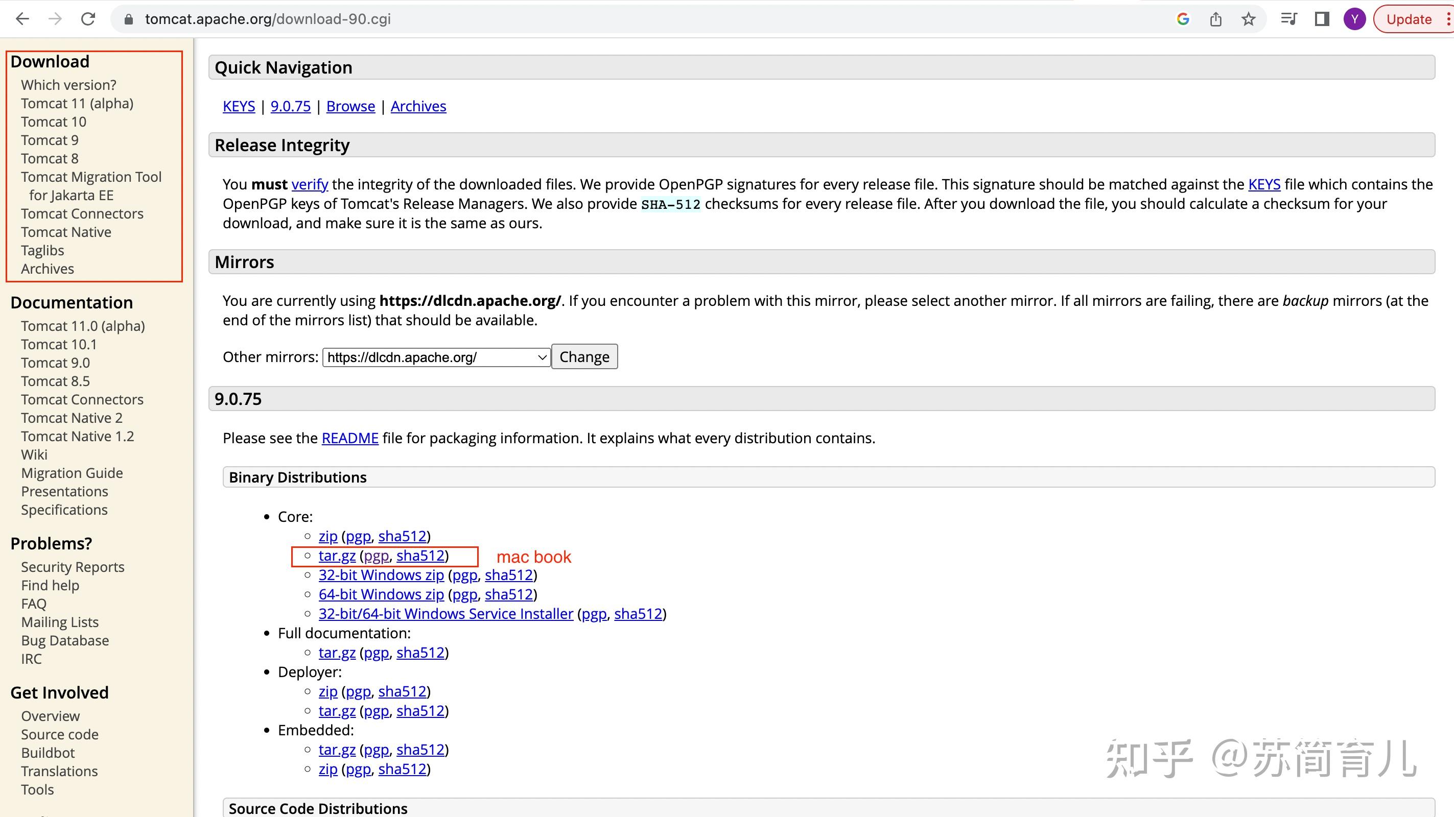The width and height of the screenshot is (1454, 817).
Task: Open Tomcat 8.5 documentation
Action: (55, 381)
